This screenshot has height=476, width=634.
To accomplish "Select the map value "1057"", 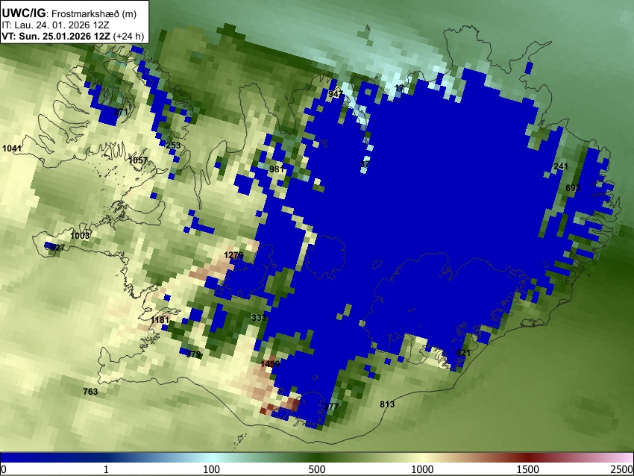I will (x=138, y=160).
